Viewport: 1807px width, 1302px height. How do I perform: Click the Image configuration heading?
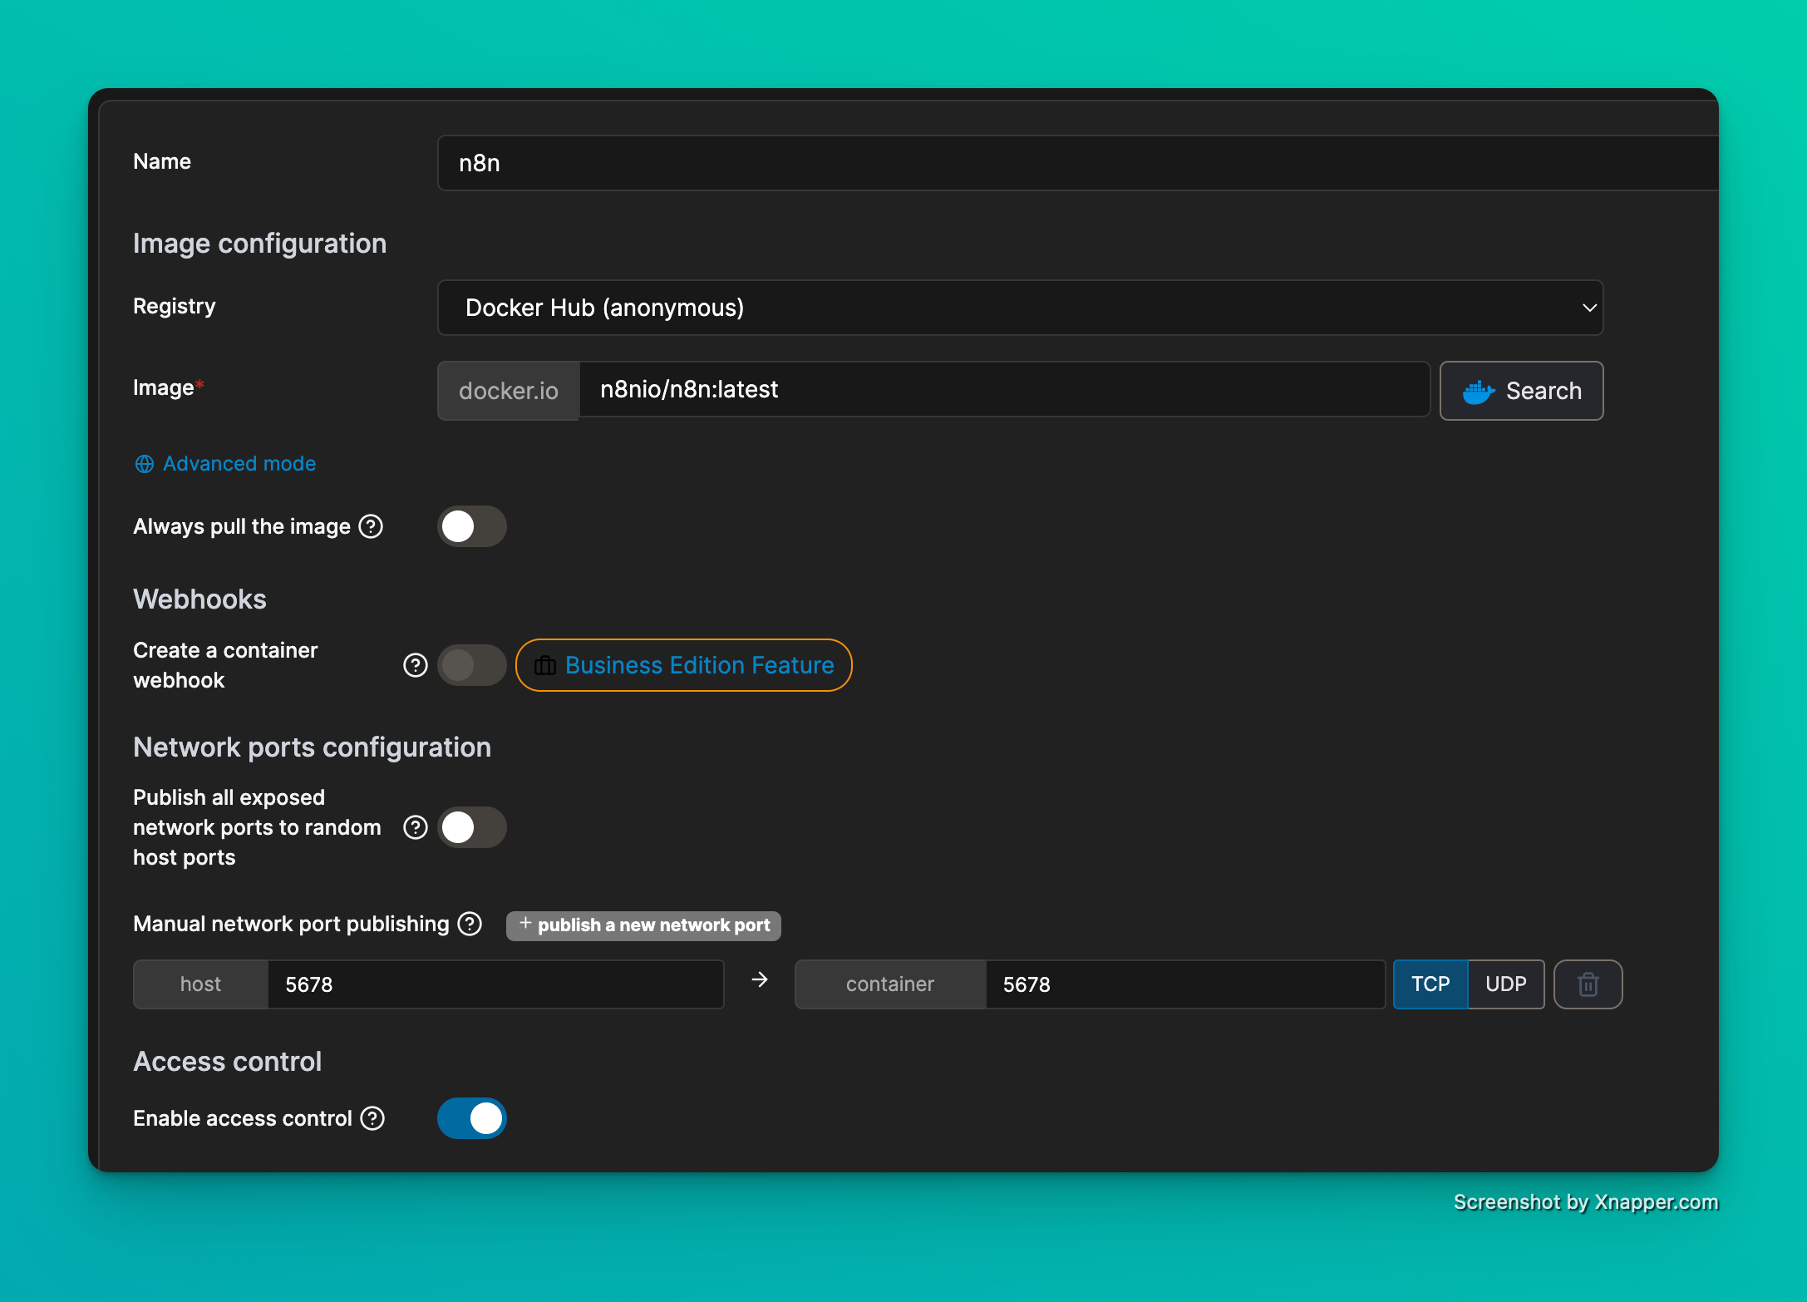[x=260, y=244]
